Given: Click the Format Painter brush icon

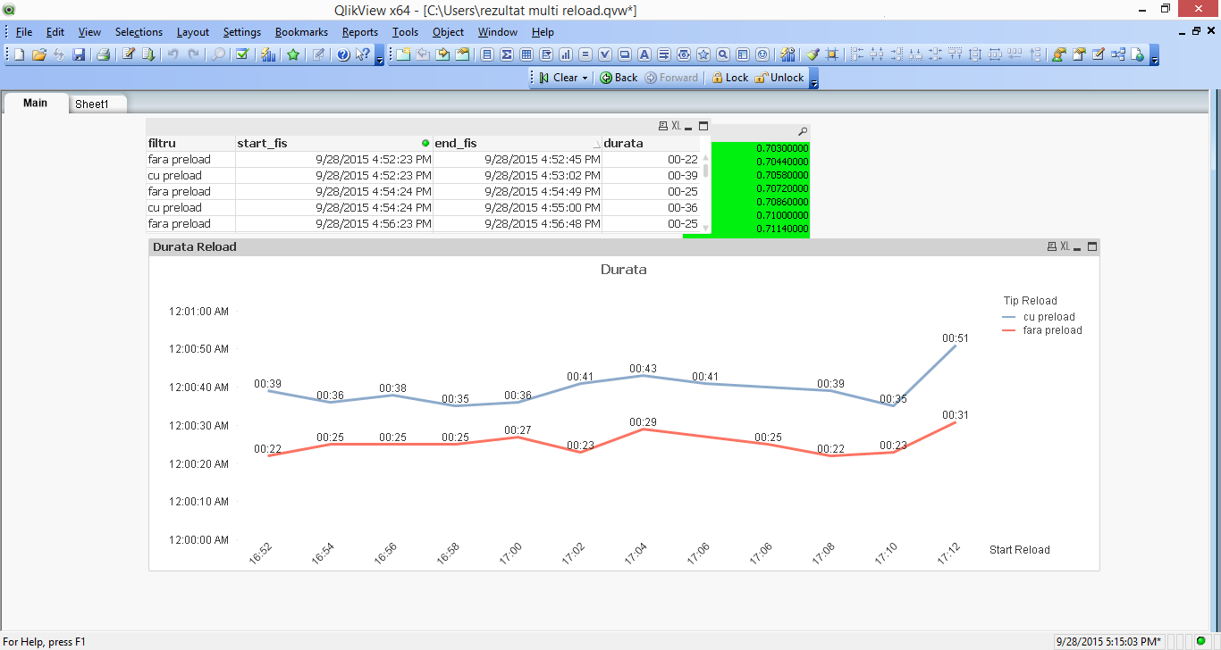Looking at the screenshot, I should (x=813, y=54).
